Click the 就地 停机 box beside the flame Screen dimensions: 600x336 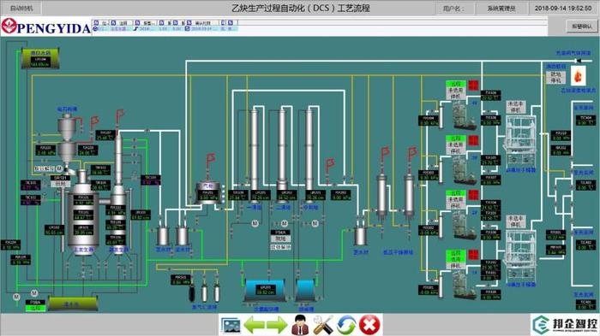click(555, 78)
